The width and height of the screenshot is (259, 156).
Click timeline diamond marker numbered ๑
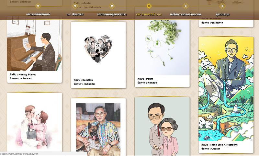point(75,6)
